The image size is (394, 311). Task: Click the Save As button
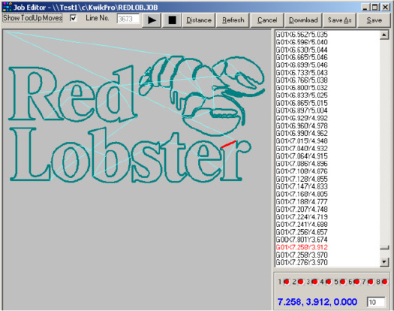pyautogui.click(x=339, y=20)
